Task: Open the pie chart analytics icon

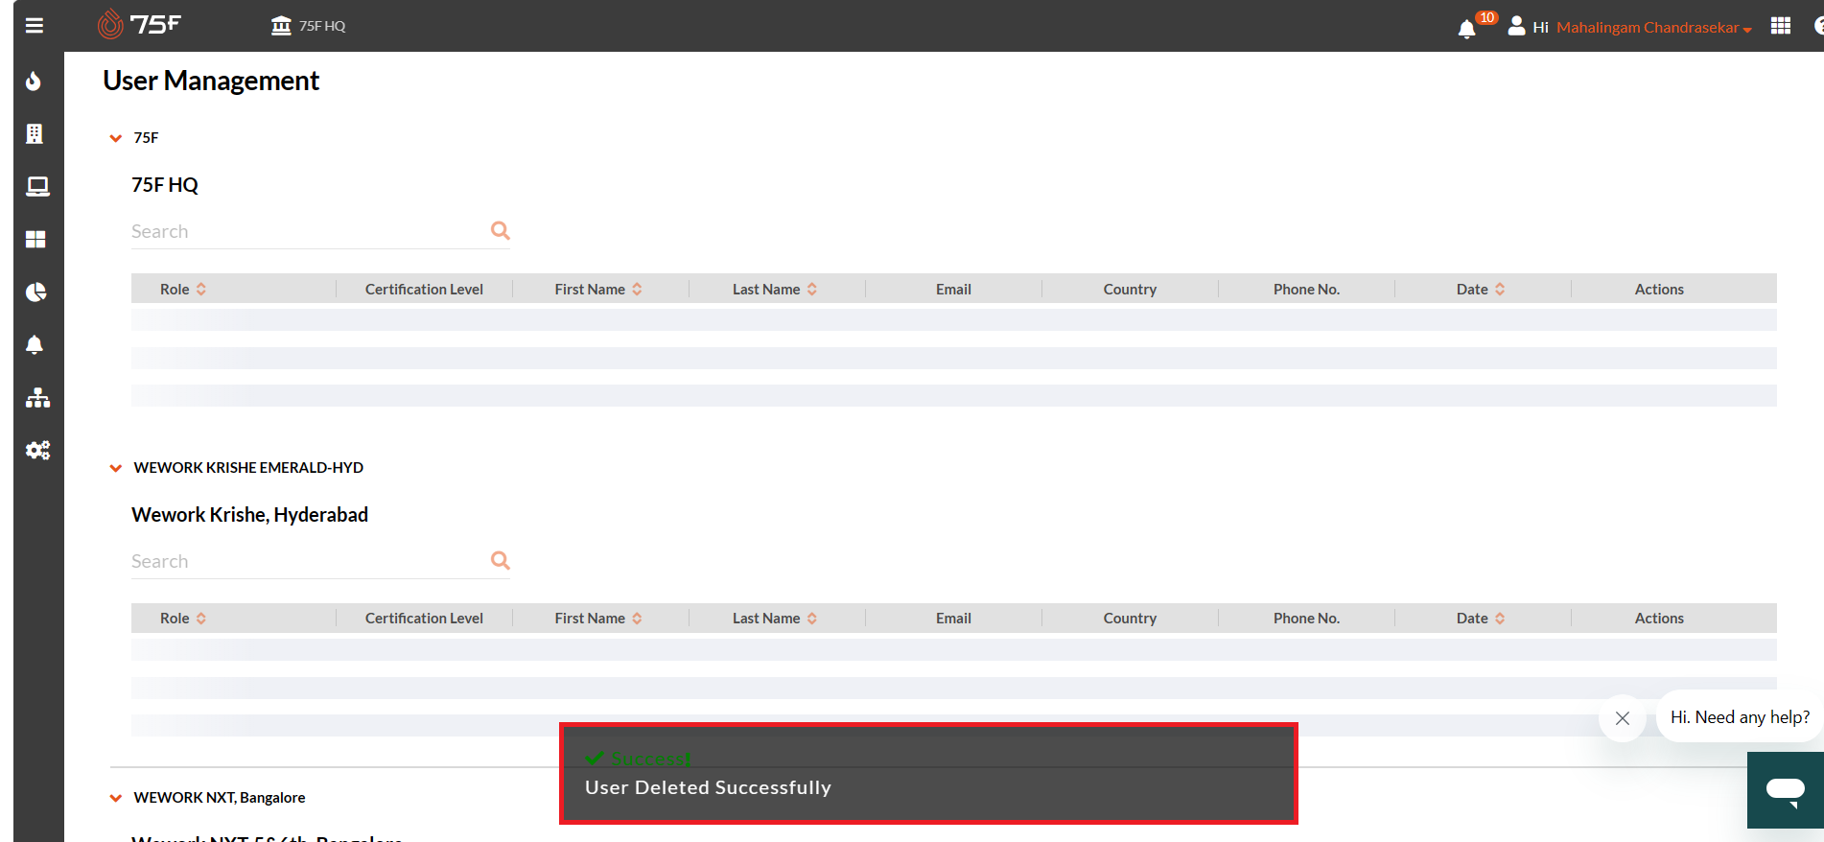Action: point(35,292)
